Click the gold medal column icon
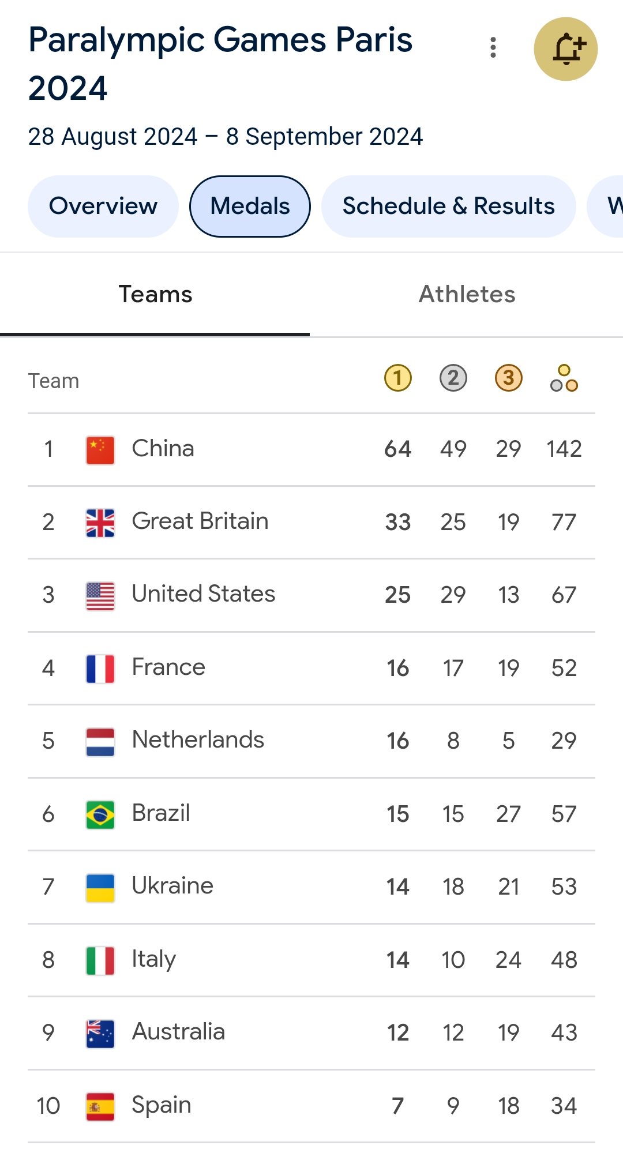Viewport: 623px width, 1149px height. click(x=398, y=378)
